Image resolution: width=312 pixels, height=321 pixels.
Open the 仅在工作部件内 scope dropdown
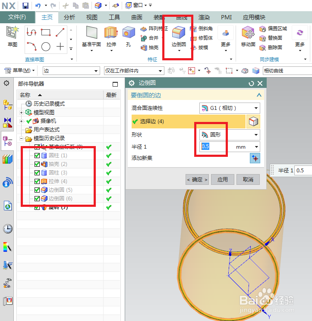pyautogui.click(x=134, y=71)
